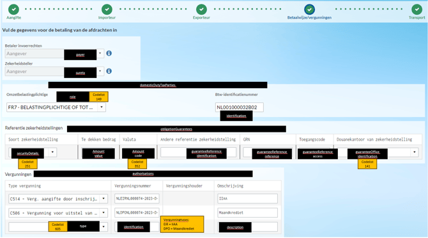
Task: Open the Betaler invoerrechten dropdown arrow
Action: [x=100, y=53]
